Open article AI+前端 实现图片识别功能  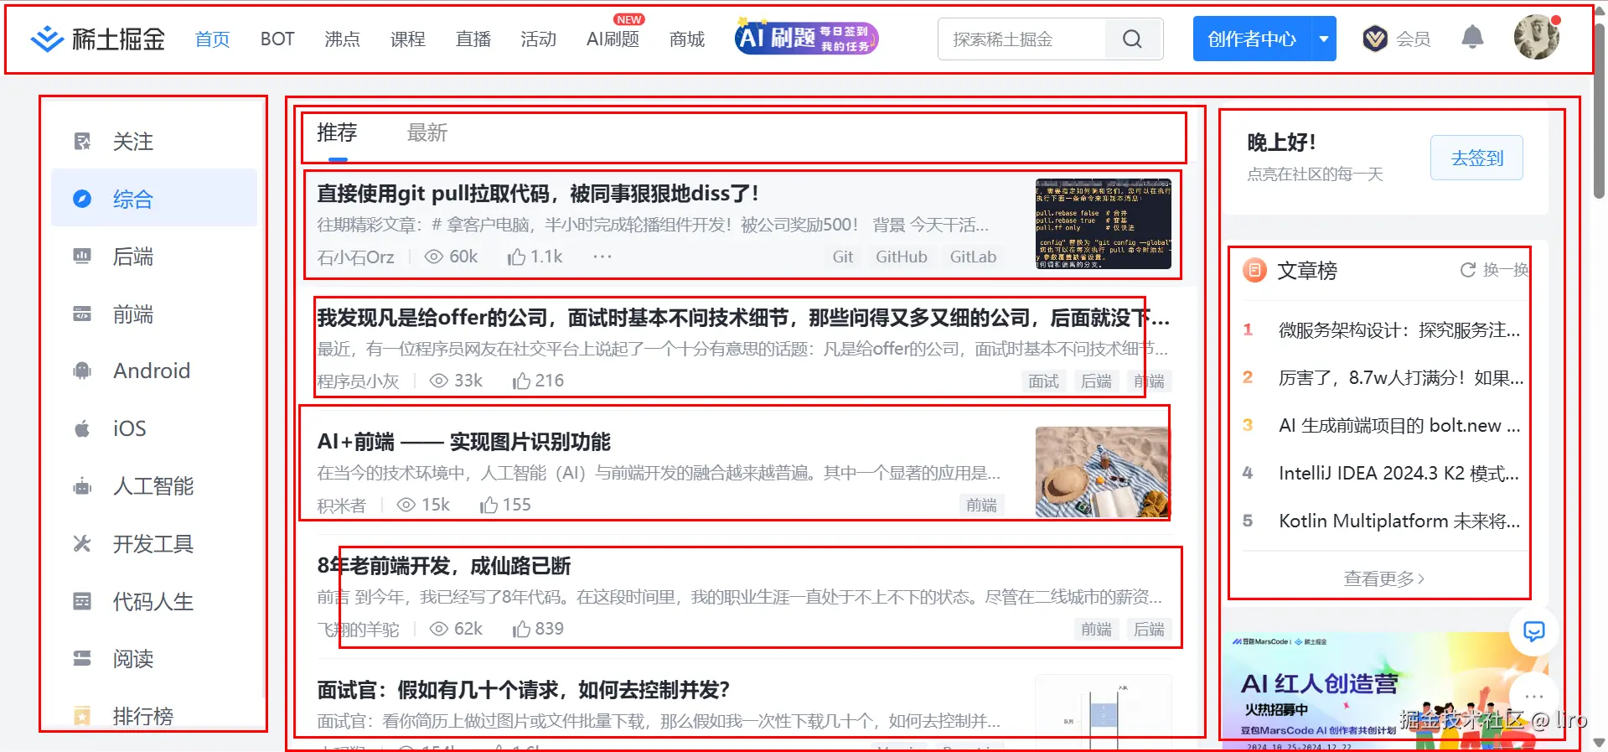click(463, 442)
